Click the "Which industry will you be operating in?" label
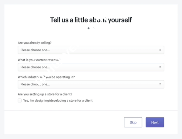This screenshot has height=139, width=182. pos(46,77)
